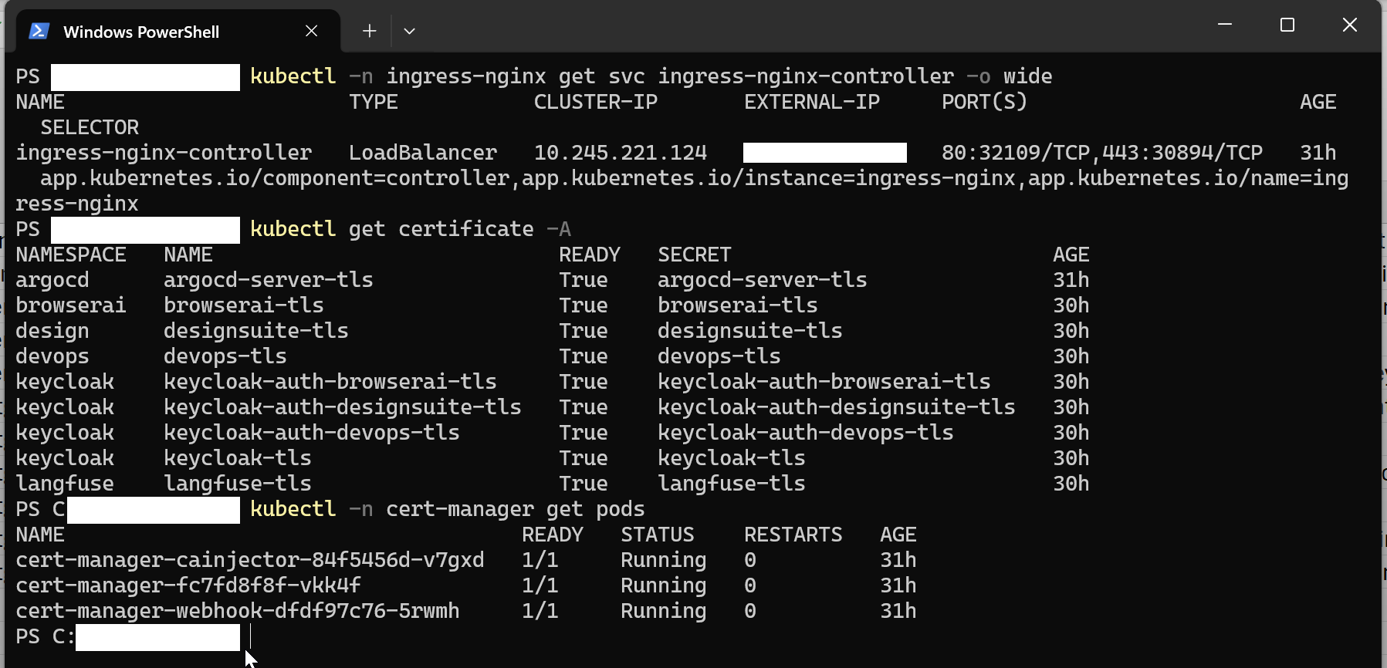Viewport: 1387px width, 668px height.
Task: Click the langfuse-tls secret value
Action: coord(732,484)
